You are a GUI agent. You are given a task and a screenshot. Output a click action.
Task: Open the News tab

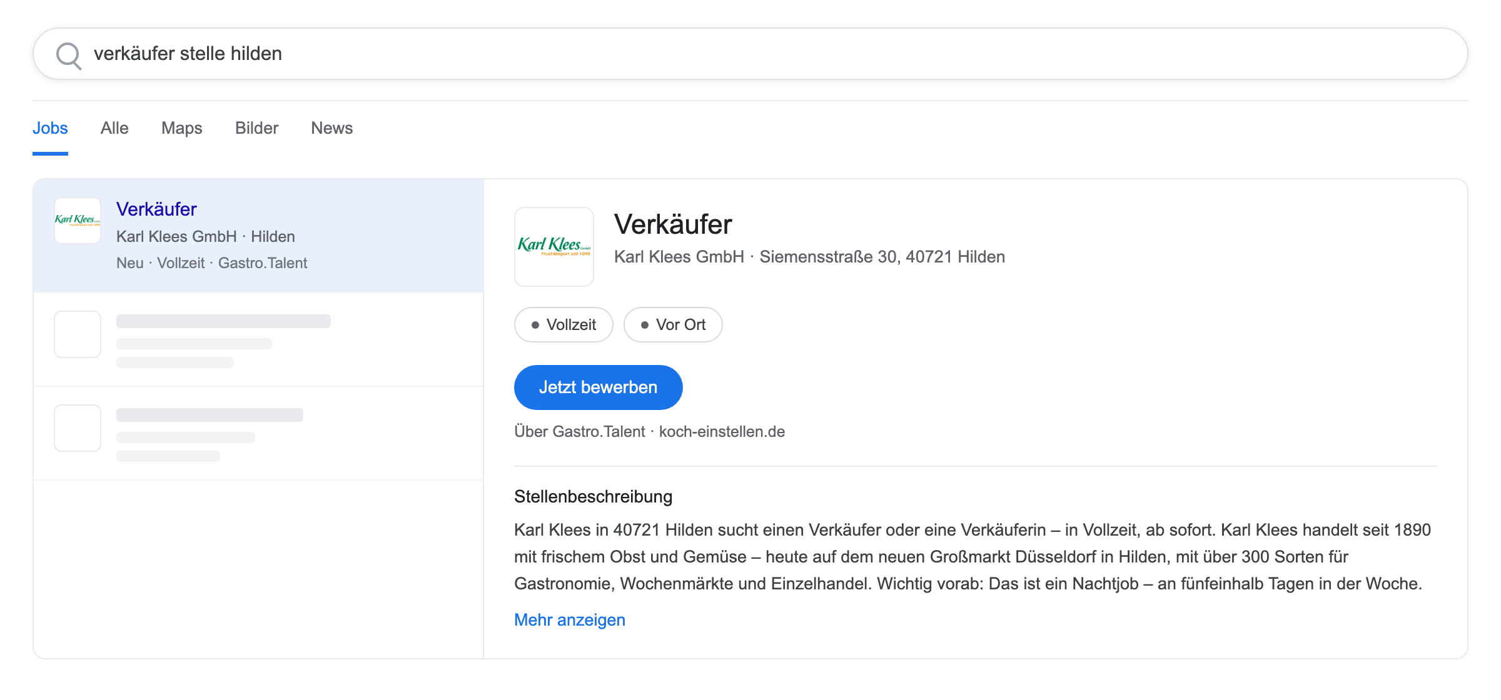[x=332, y=128]
